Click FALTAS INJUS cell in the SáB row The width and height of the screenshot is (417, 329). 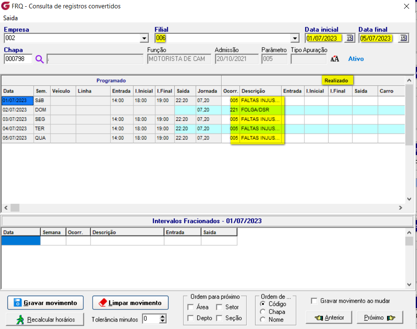(260, 100)
